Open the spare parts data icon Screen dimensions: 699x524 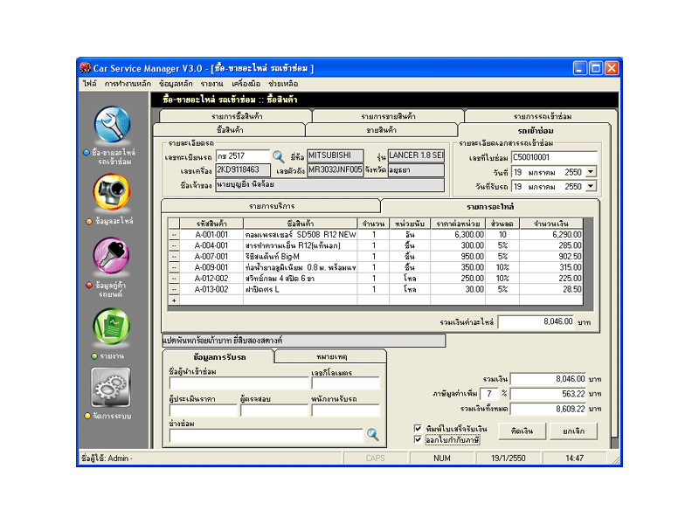coord(112,191)
